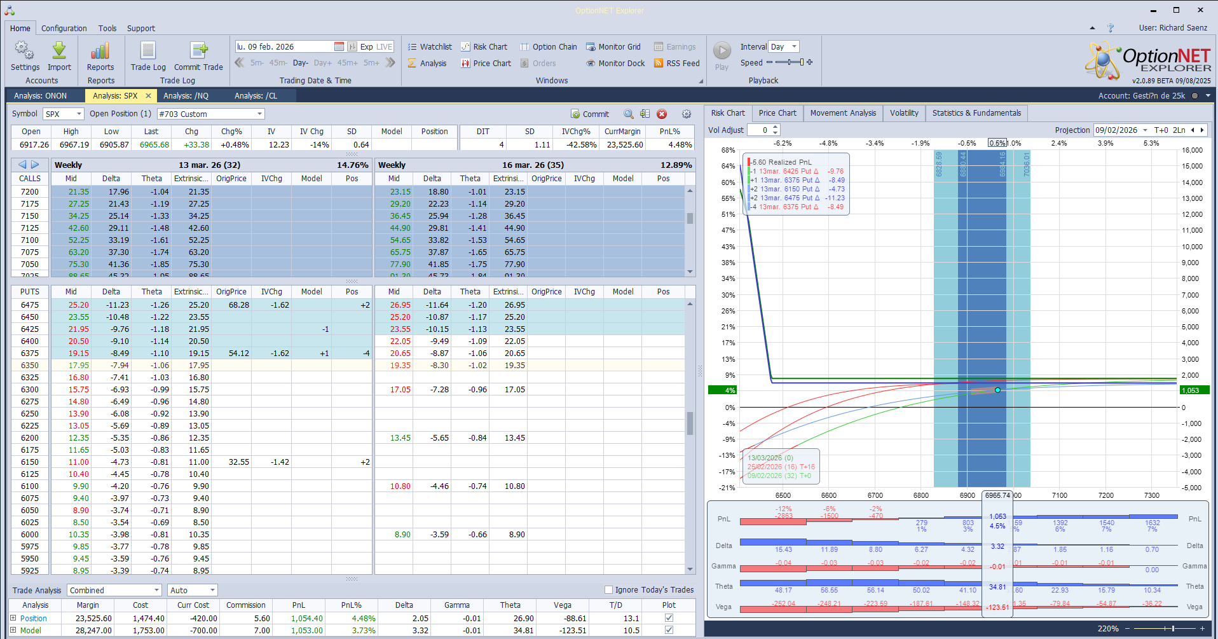This screenshot has height=639, width=1218.
Task: Open the Interval Day dropdown
Action: [794, 46]
